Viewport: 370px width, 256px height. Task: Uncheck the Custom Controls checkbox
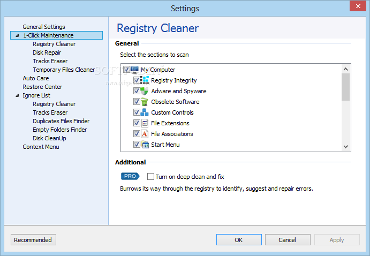[137, 112]
